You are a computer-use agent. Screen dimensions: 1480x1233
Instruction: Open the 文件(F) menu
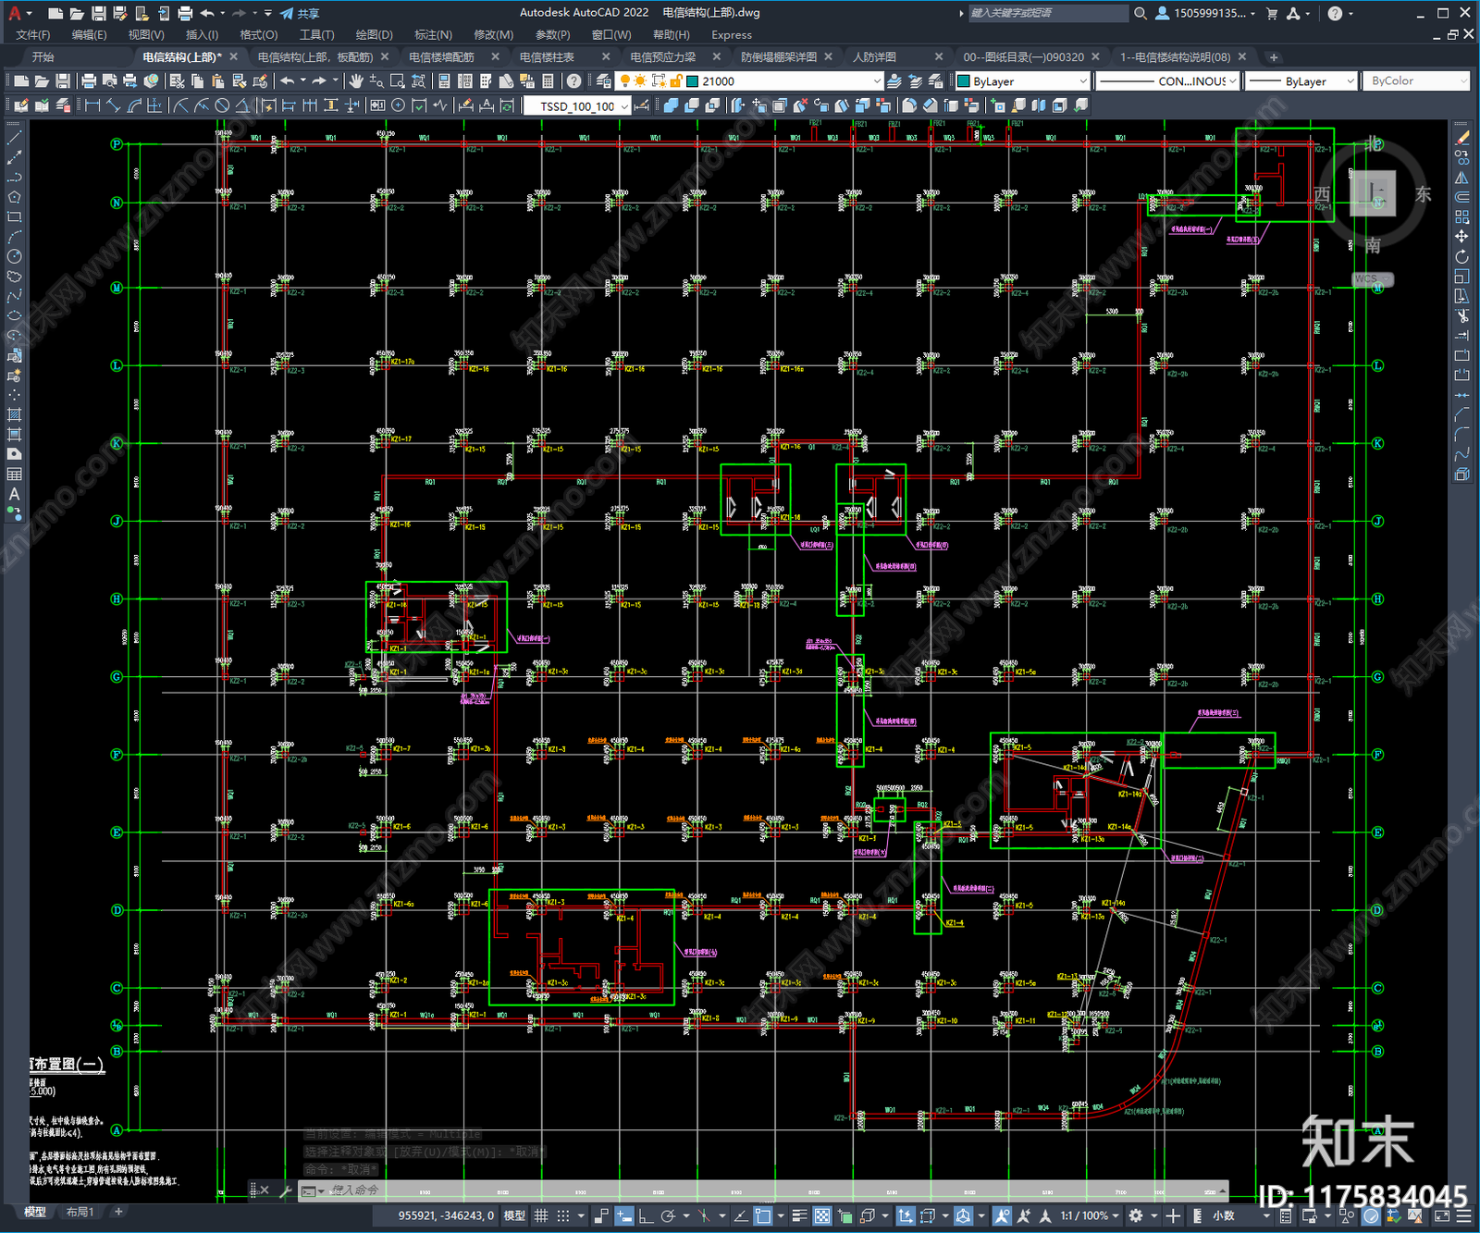click(x=33, y=34)
